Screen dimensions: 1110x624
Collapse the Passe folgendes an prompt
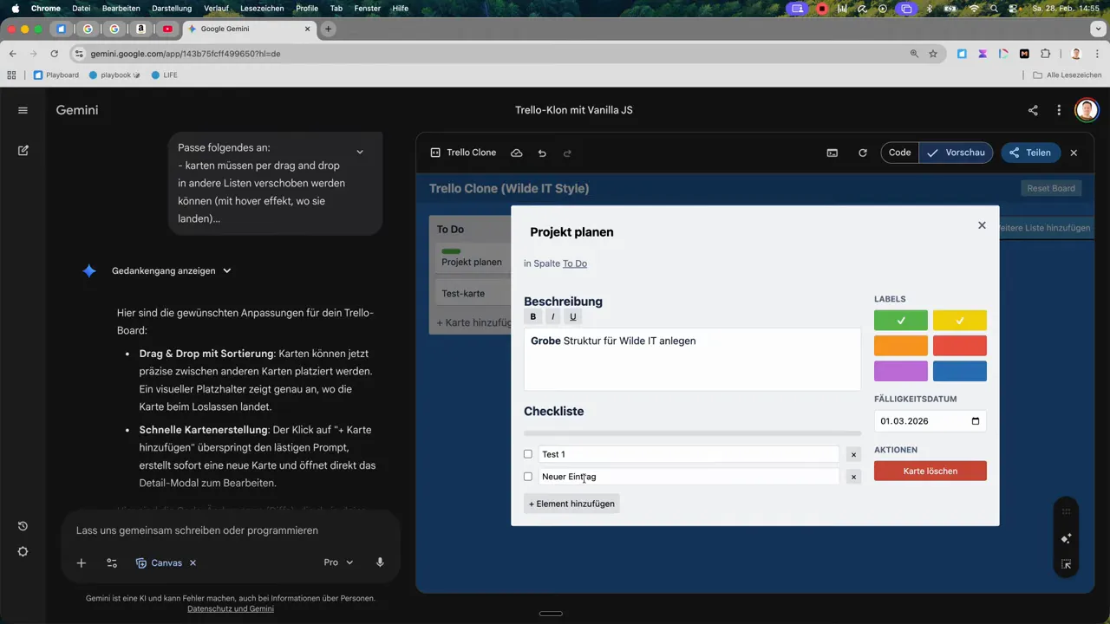pyautogui.click(x=359, y=151)
